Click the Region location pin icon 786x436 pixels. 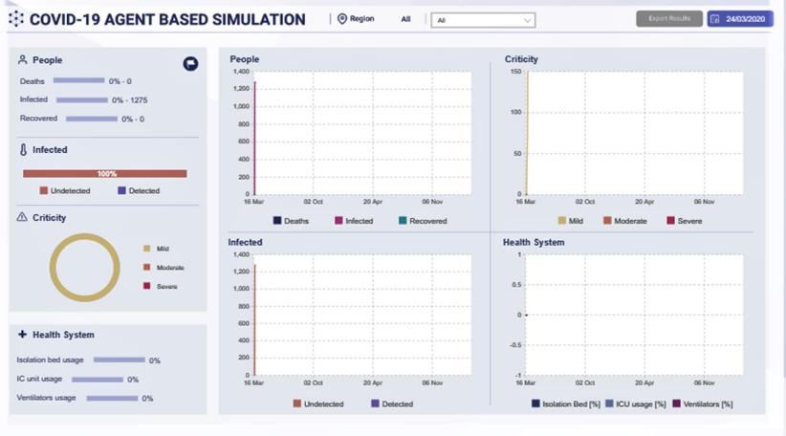click(342, 19)
